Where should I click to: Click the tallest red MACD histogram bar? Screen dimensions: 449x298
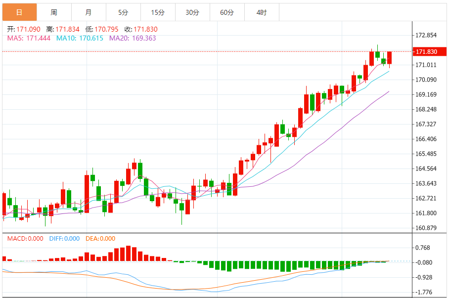coord(128,254)
